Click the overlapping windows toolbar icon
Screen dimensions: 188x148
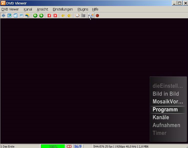click(15, 16)
